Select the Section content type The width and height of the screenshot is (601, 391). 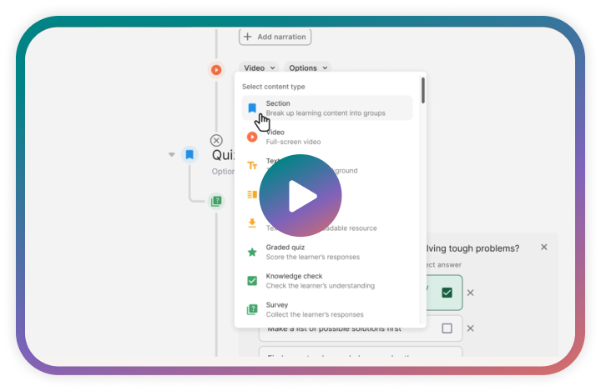coord(327,108)
